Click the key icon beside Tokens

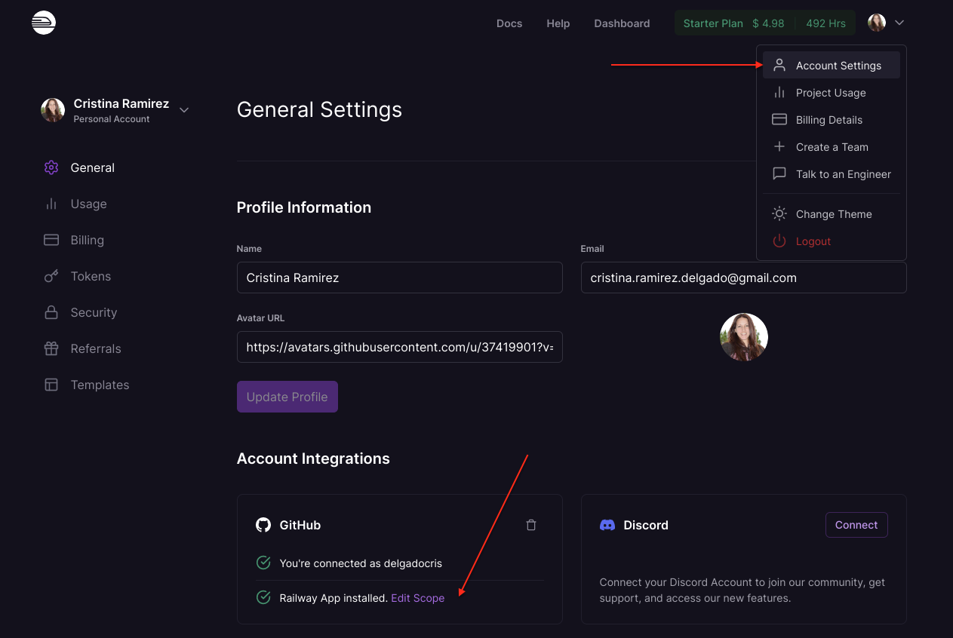click(51, 276)
